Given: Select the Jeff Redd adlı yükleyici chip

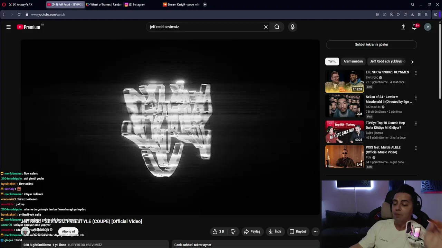Looking at the screenshot, I should tap(387, 61).
